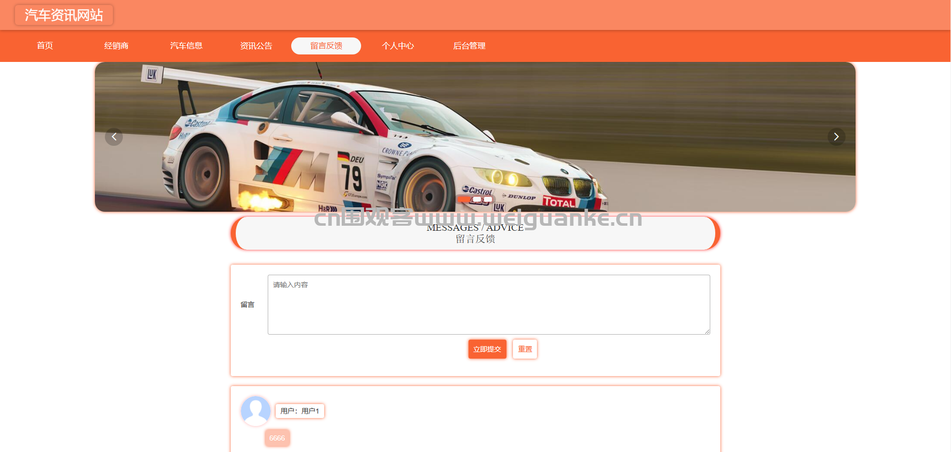Click the MESSAGES / ADVICE heading
Screen dimensions: 951x452
(475, 228)
